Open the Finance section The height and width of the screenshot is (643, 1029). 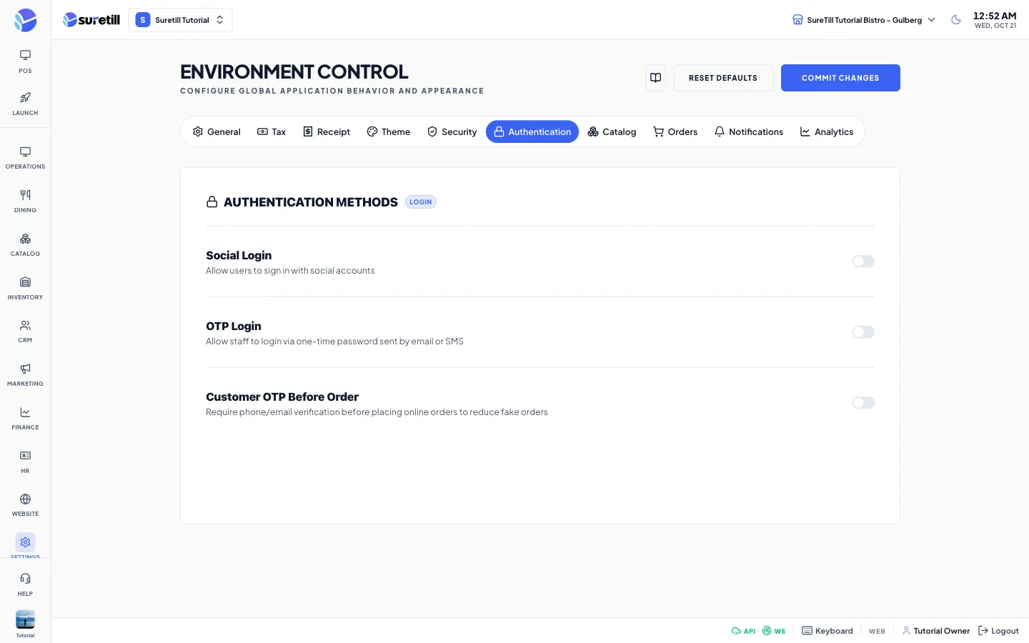[x=25, y=419]
